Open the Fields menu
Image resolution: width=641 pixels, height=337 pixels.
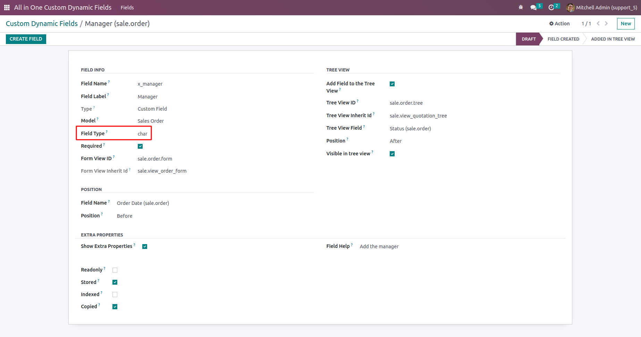coord(127,8)
